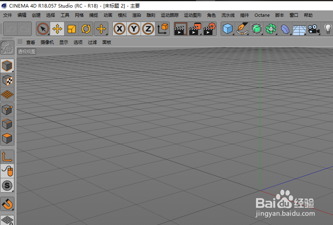The height and width of the screenshot is (225, 333).
Task: Open the 脚本 menu
Action: [280, 15]
